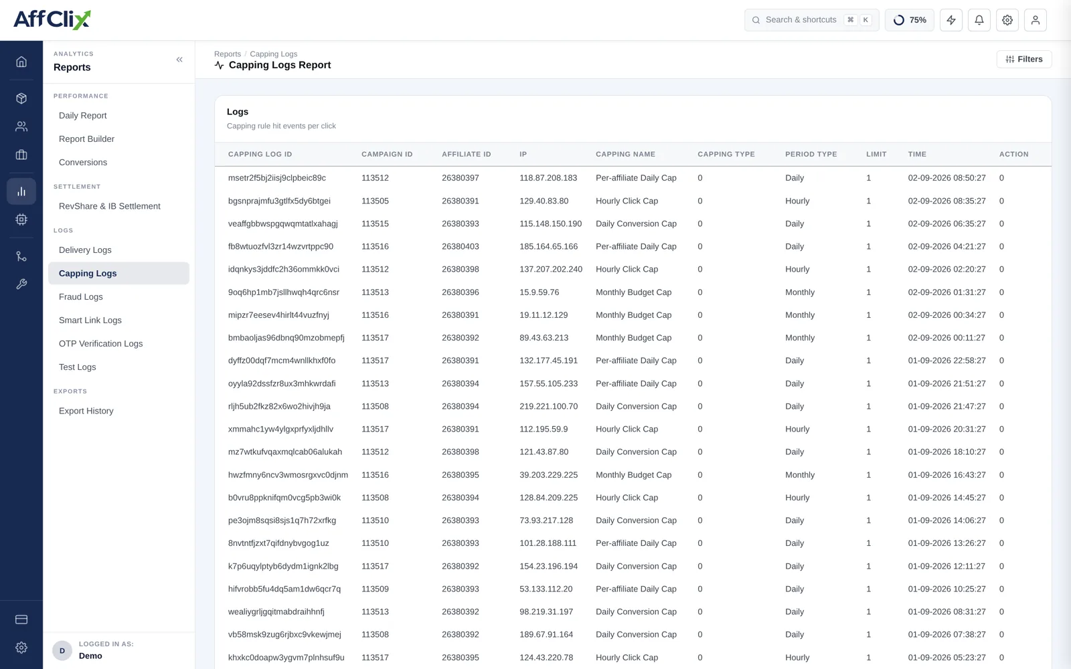Go to Reports breadcrumb
This screenshot has width=1071, height=669.
point(228,54)
